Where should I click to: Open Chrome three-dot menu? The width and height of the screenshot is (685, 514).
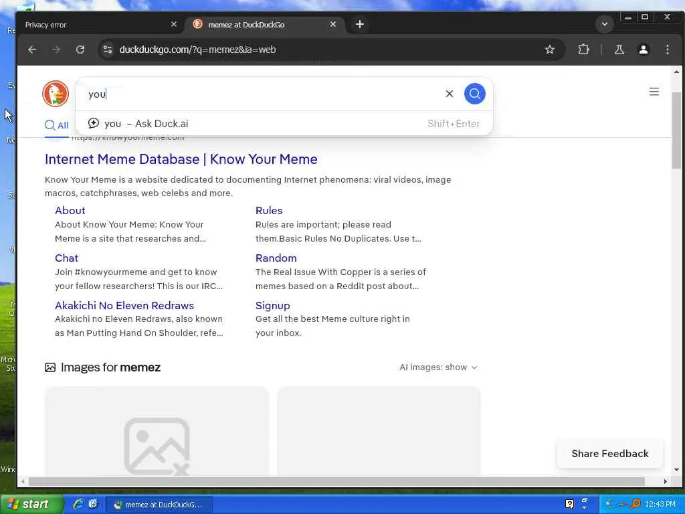click(667, 50)
